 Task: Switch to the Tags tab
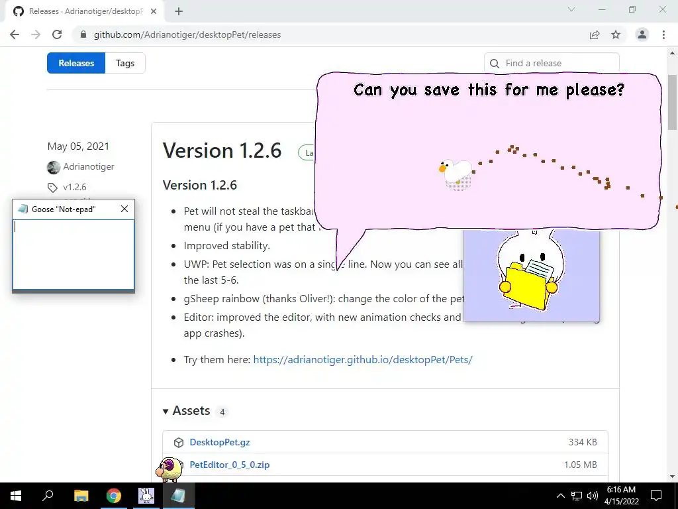click(125, 63)
